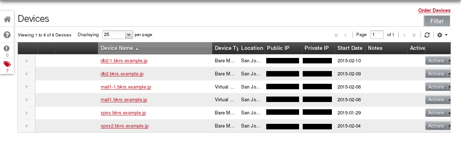
Task: Click the page number input field
Action: click(377, 35)
